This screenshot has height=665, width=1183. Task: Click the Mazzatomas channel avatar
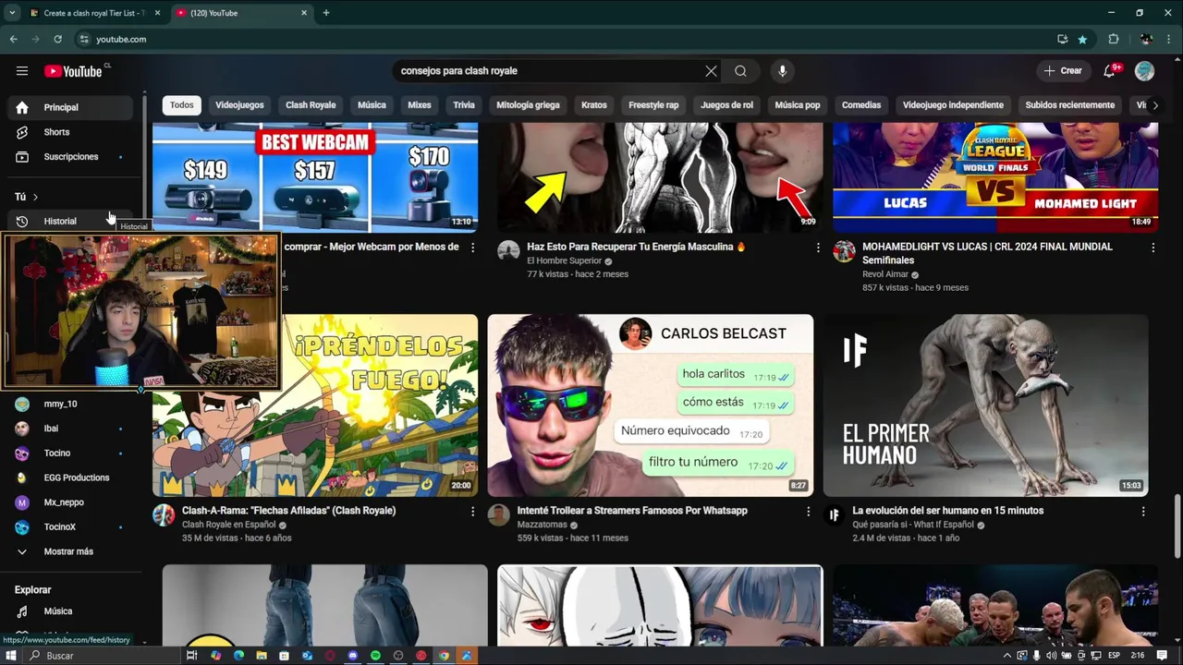coord(499,515)
